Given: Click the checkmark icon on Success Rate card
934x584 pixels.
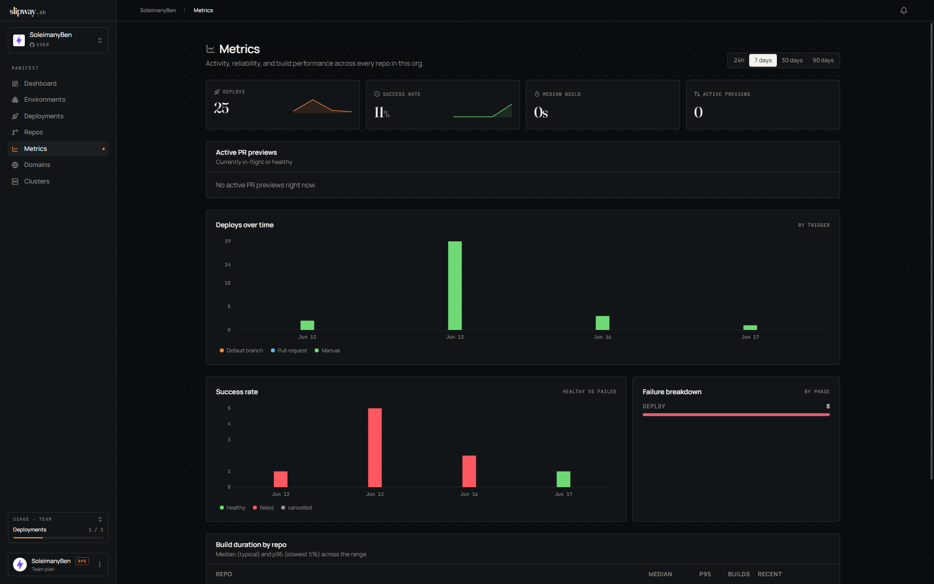Looking at the screenshot, I should [x=377, y=94].
